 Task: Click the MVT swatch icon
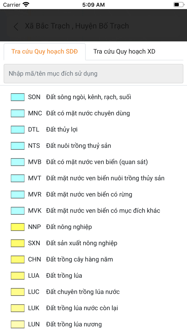tap(17, 178)
